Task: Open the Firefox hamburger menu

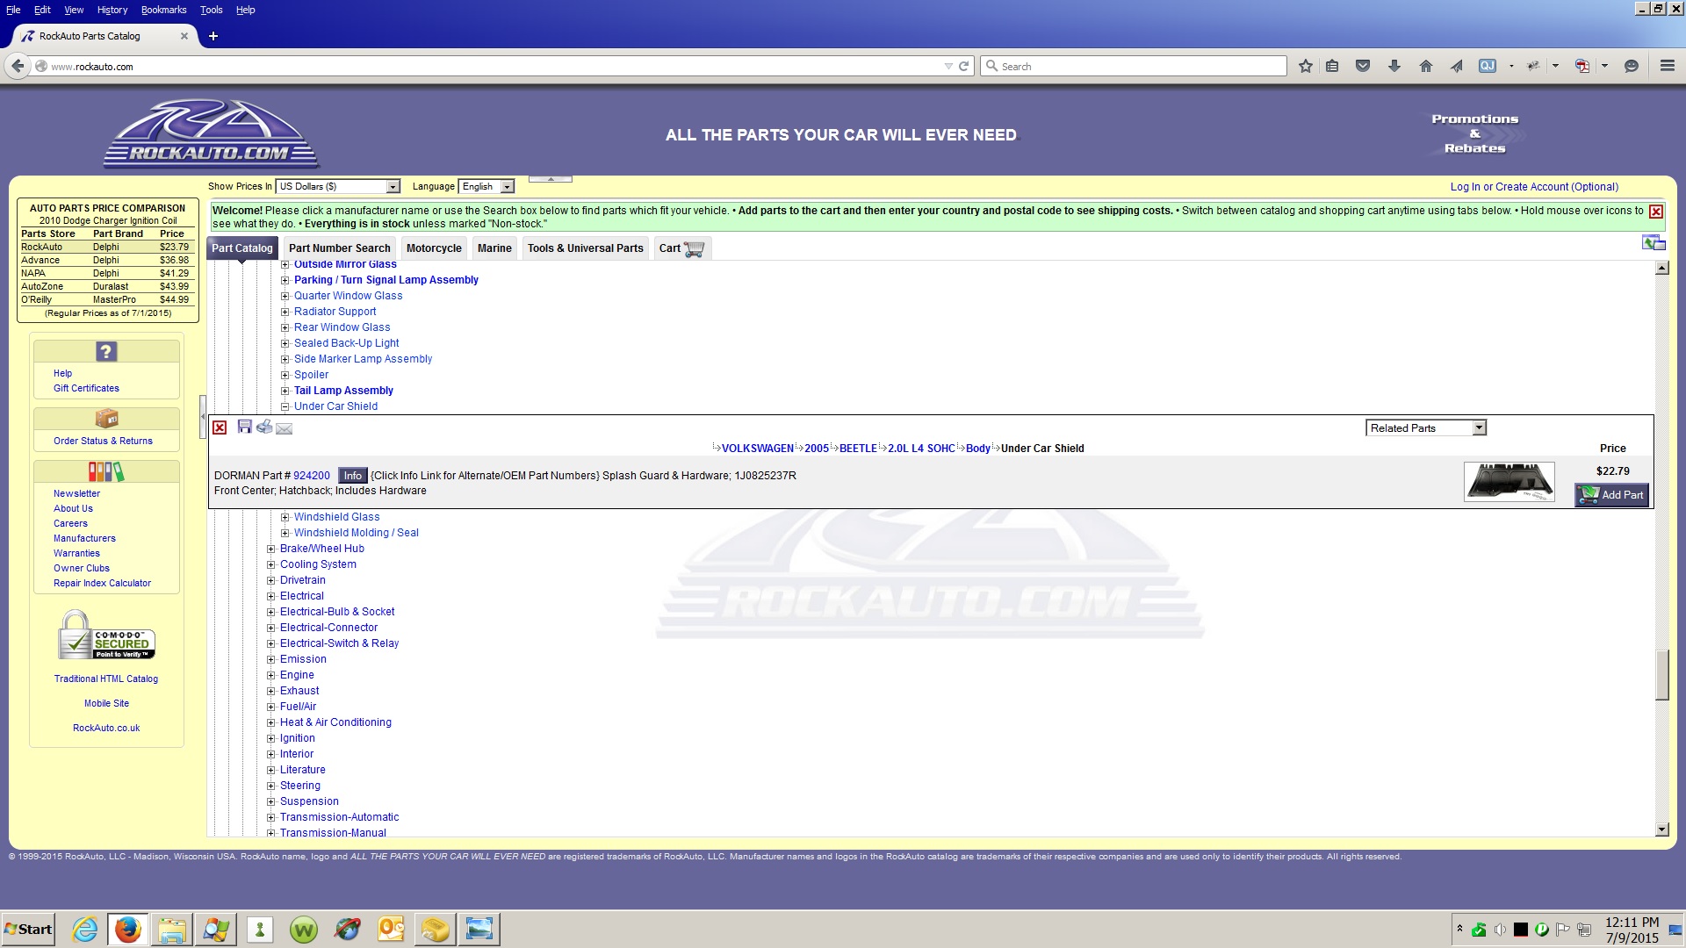Action: (1667, 66)
